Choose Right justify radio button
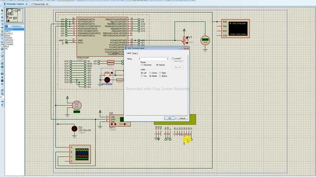316x177 pixels. coord(160,73)
